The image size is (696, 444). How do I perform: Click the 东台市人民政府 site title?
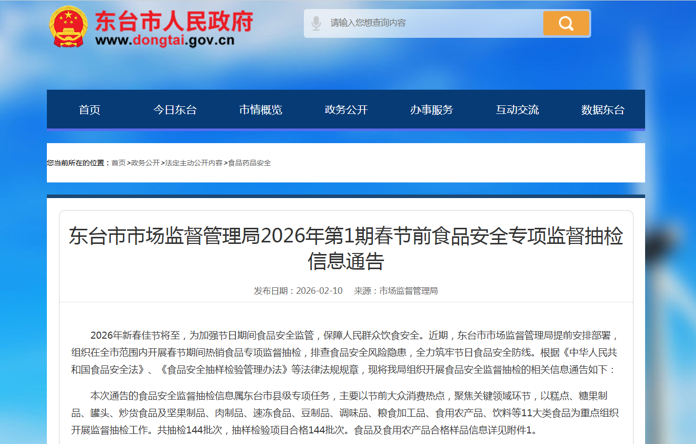tap(174, 21)
